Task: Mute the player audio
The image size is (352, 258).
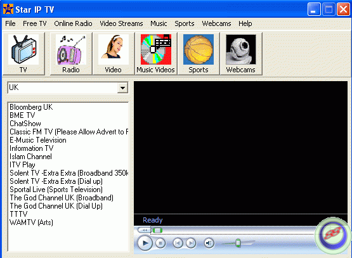Action: (x=209, y=243)
